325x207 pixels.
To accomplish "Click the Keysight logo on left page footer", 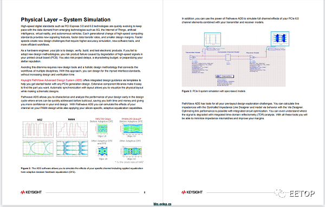I will (x=31, y=192).
